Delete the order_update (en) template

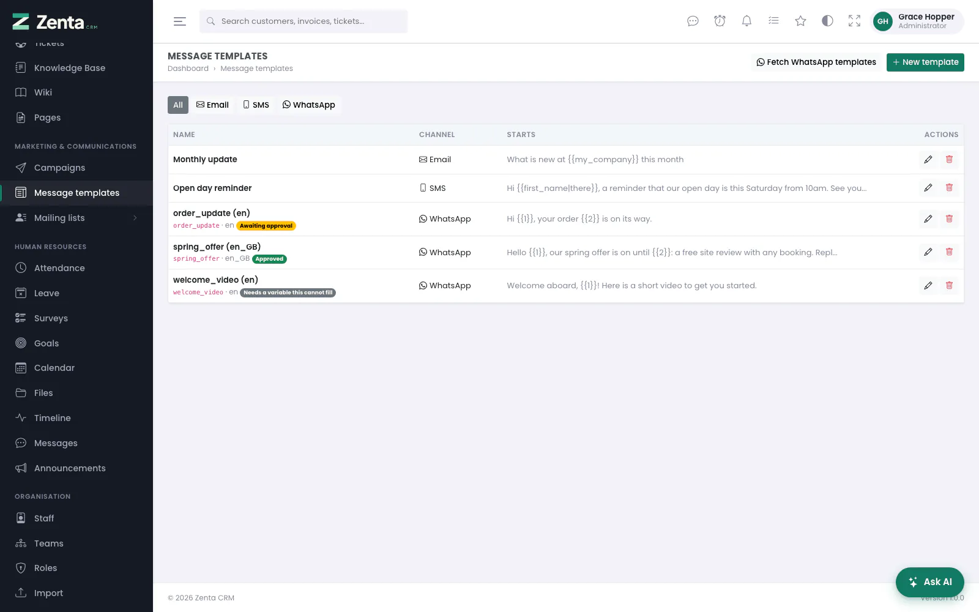[949, 219]
